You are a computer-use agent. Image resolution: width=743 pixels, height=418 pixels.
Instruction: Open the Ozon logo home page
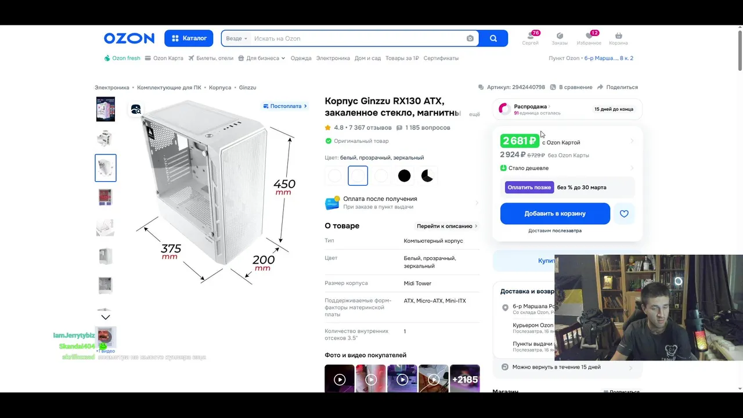click(129, 38)
